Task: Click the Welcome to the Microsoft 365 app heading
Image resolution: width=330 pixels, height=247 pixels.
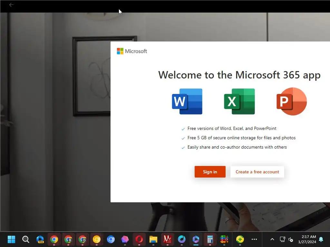Action: (x=239, y=75)
